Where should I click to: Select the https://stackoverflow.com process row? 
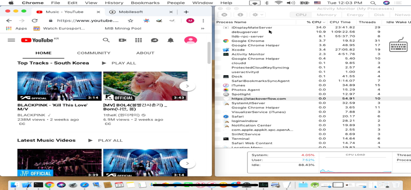tap(313, 99)
